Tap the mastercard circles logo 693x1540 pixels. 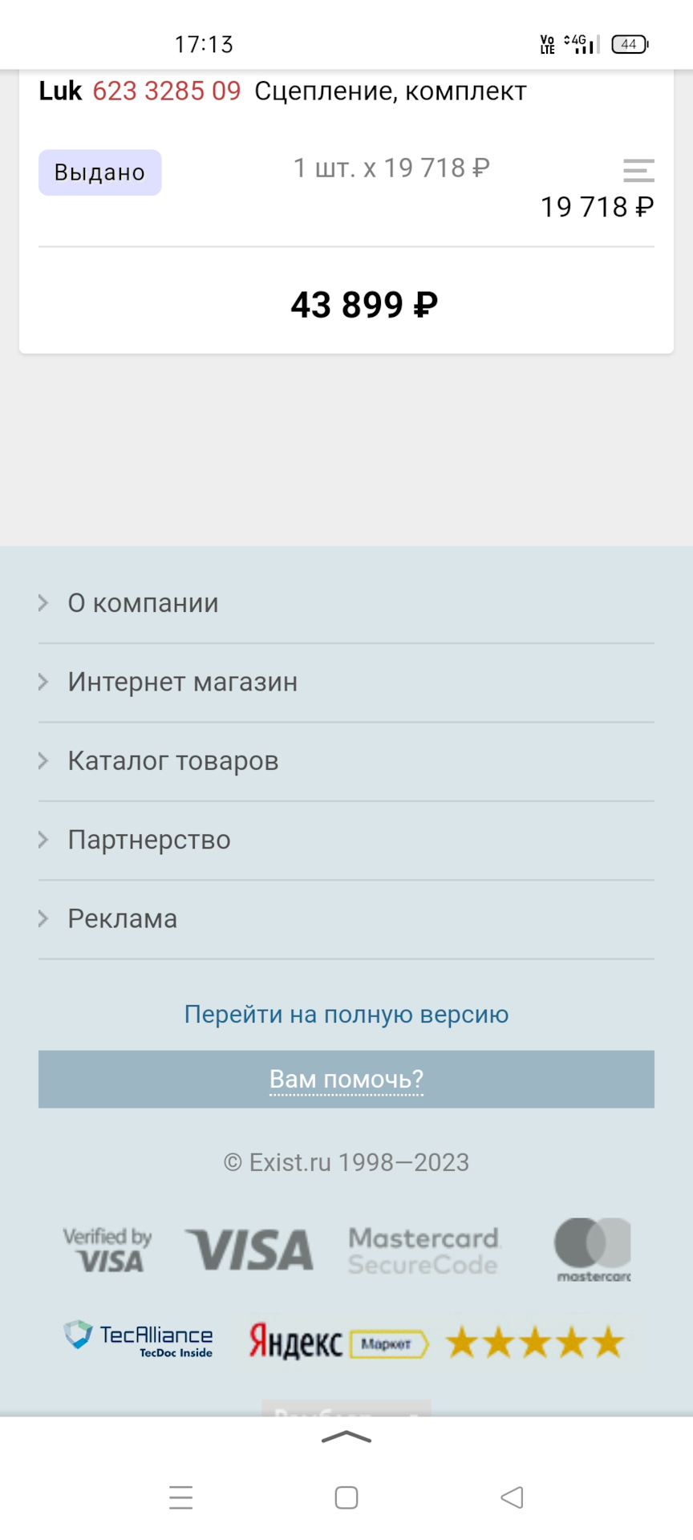(x=593, y=1250)
